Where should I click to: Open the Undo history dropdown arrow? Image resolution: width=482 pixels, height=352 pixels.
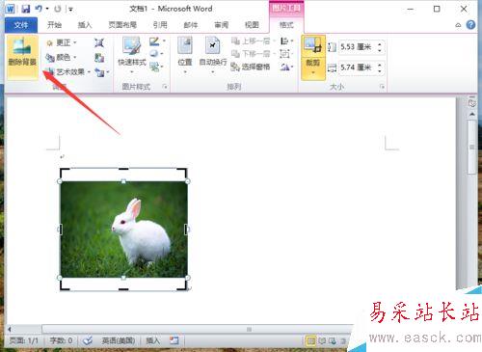(x=47, y=9)
